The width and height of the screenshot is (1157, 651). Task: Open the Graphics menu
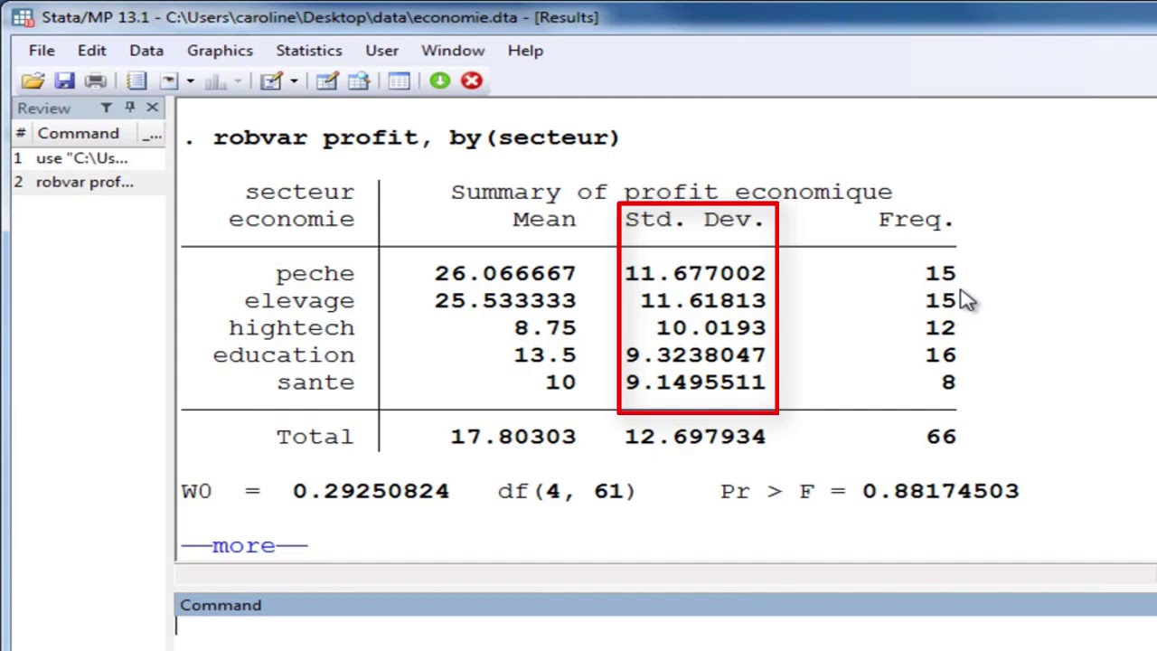coord(220,51)
